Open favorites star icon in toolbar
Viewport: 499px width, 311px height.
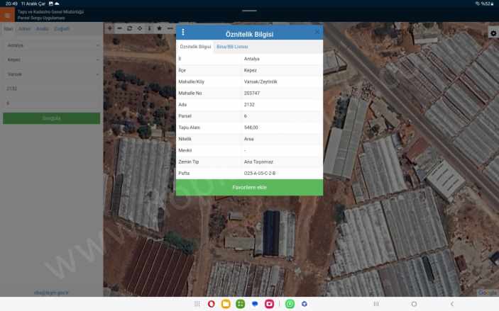coord(160,28)
